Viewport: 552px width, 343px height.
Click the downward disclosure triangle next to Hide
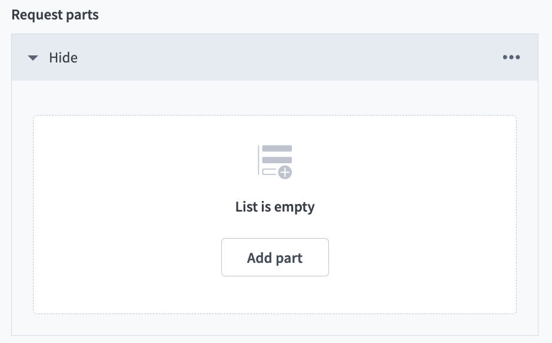33,57
